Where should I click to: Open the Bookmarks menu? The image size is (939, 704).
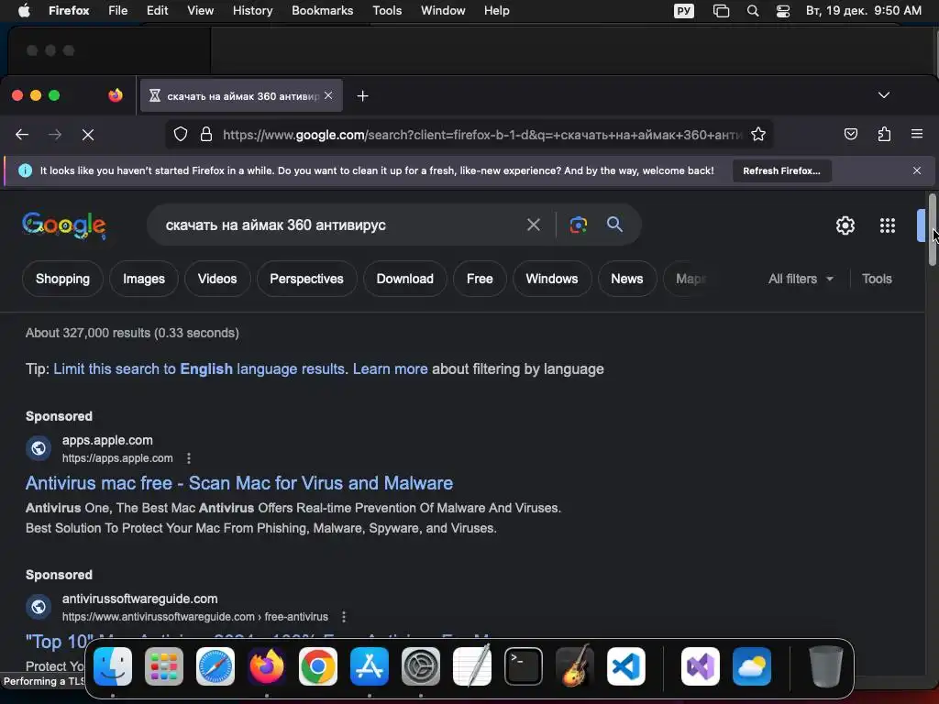322,11
